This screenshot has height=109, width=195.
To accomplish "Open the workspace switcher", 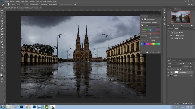I will pyautogui.click(x=192, y=5).
